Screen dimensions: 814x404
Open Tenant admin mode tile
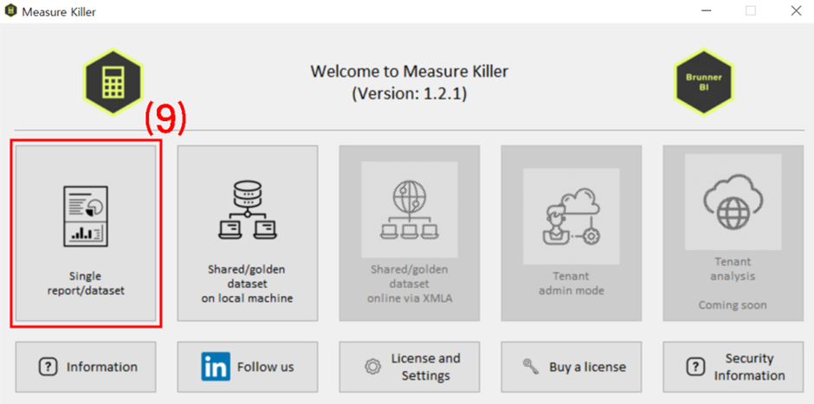pos(571,233)
